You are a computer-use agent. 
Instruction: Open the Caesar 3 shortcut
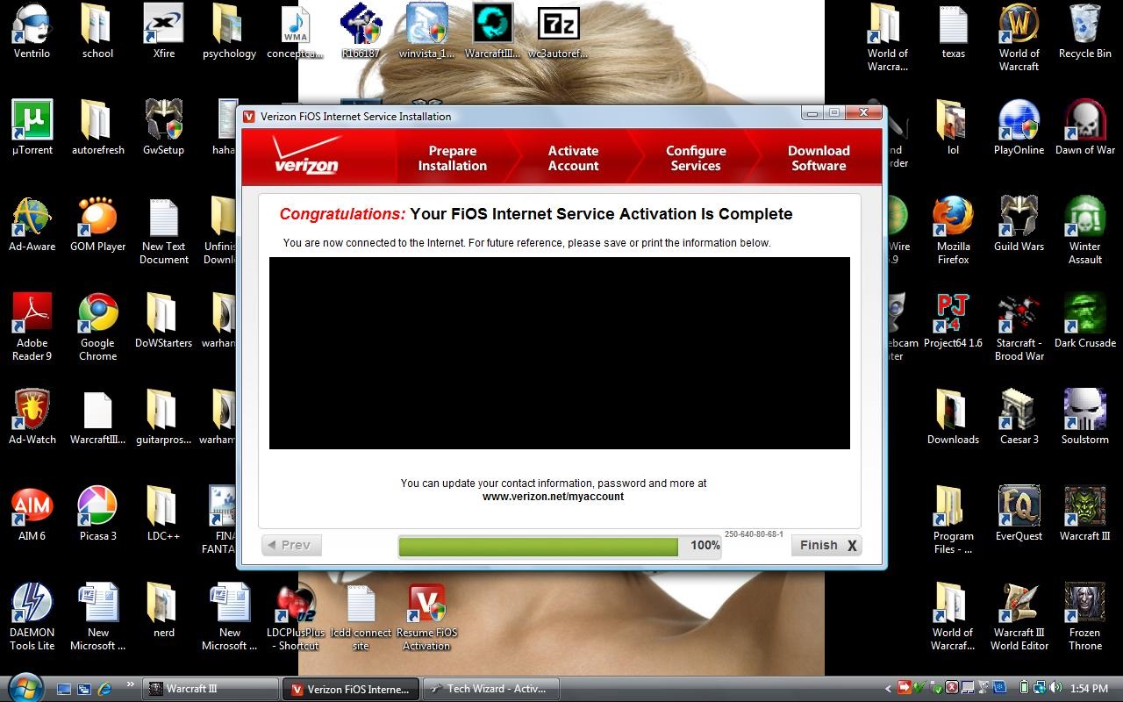click(x=1019, y=418)
